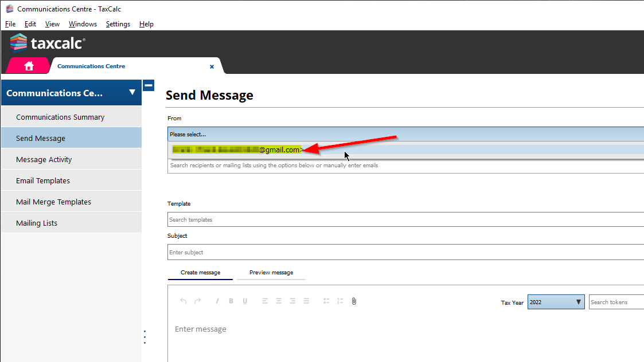Select Send Message in the sidebar

click(x=72, y=138)
